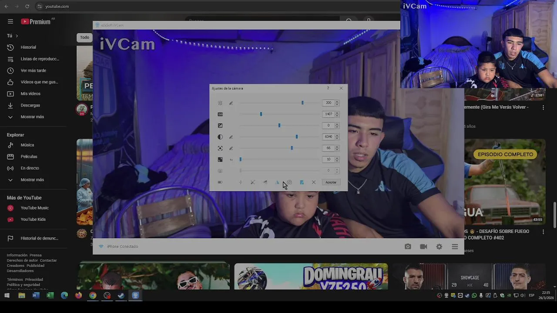The height and width of the screenshot is (313, 557).
Task: Adjust the exposure slider thumb at 200
Action: click(302, 103)
